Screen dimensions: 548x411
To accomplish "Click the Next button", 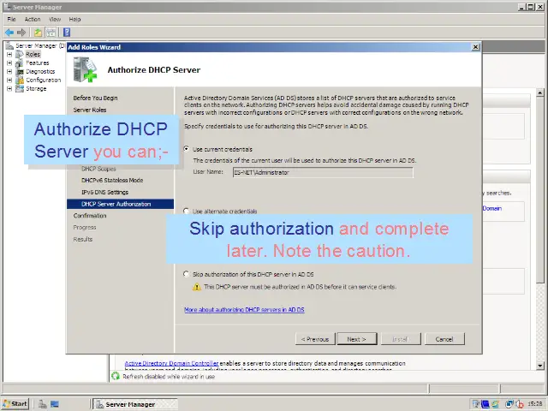I will (357, 339).
